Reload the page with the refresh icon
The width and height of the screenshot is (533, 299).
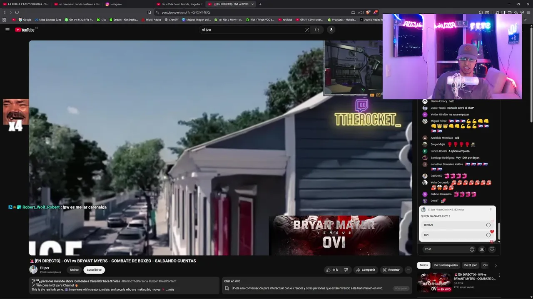point(17,12)
